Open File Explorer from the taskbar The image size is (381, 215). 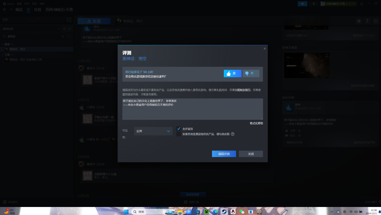[180, 212]
